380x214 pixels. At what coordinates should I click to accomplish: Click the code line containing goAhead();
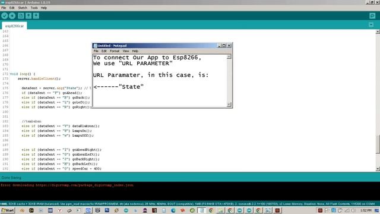(x=52, y=93)
